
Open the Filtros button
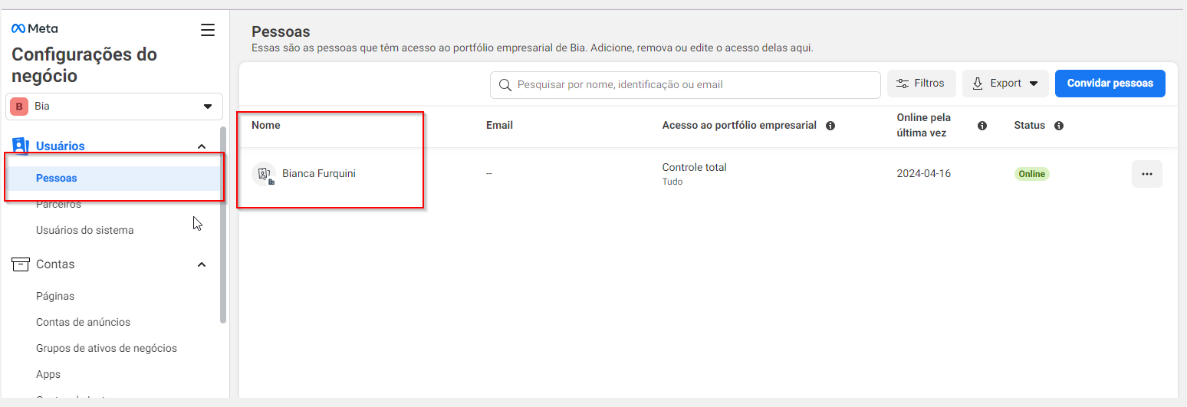(921, 84)
